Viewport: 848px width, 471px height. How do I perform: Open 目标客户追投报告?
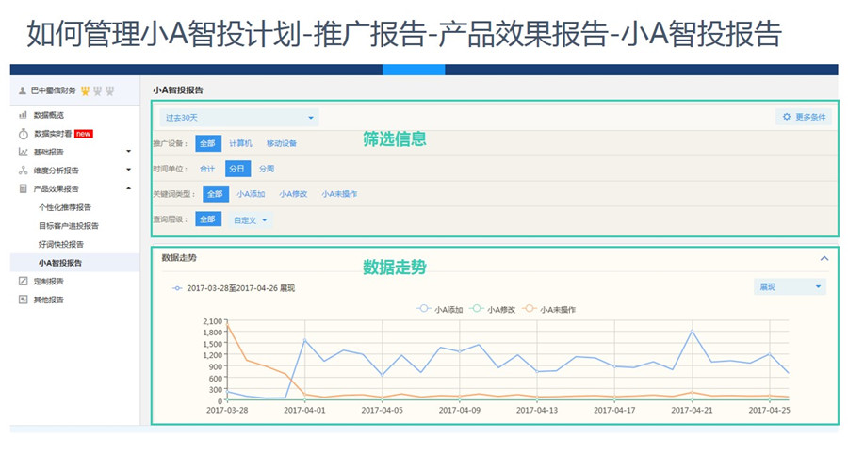tap(69, 225)
